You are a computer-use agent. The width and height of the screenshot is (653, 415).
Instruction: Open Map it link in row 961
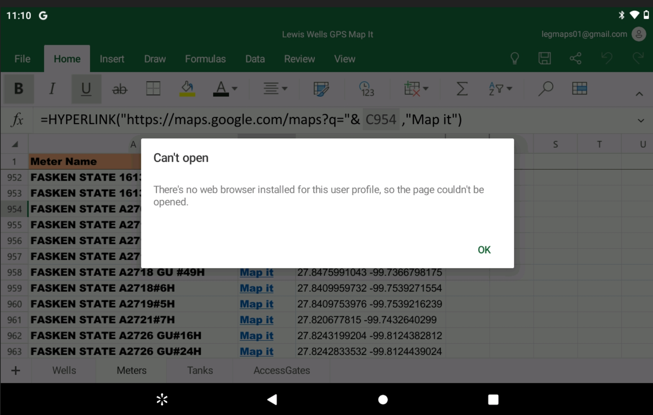coord(257,320)
